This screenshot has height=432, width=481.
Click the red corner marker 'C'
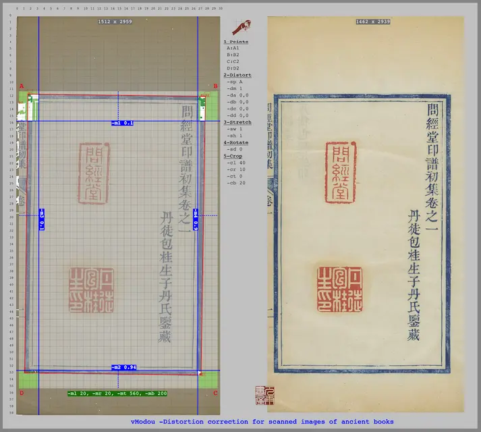pyautogui.click(x=215, y=393)
